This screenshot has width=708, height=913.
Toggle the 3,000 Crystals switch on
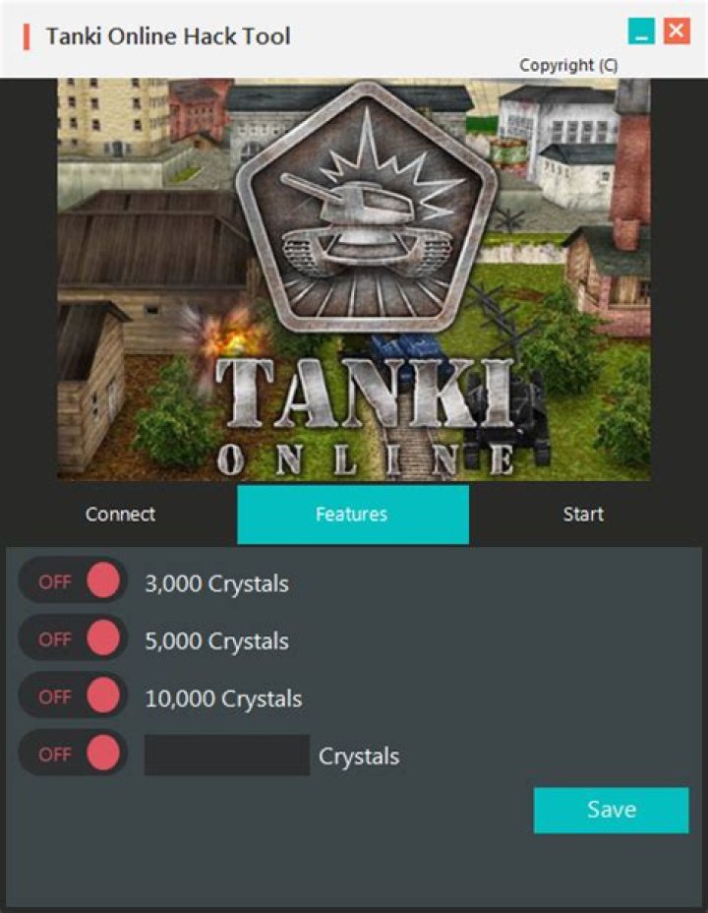[x=73, y=580]
